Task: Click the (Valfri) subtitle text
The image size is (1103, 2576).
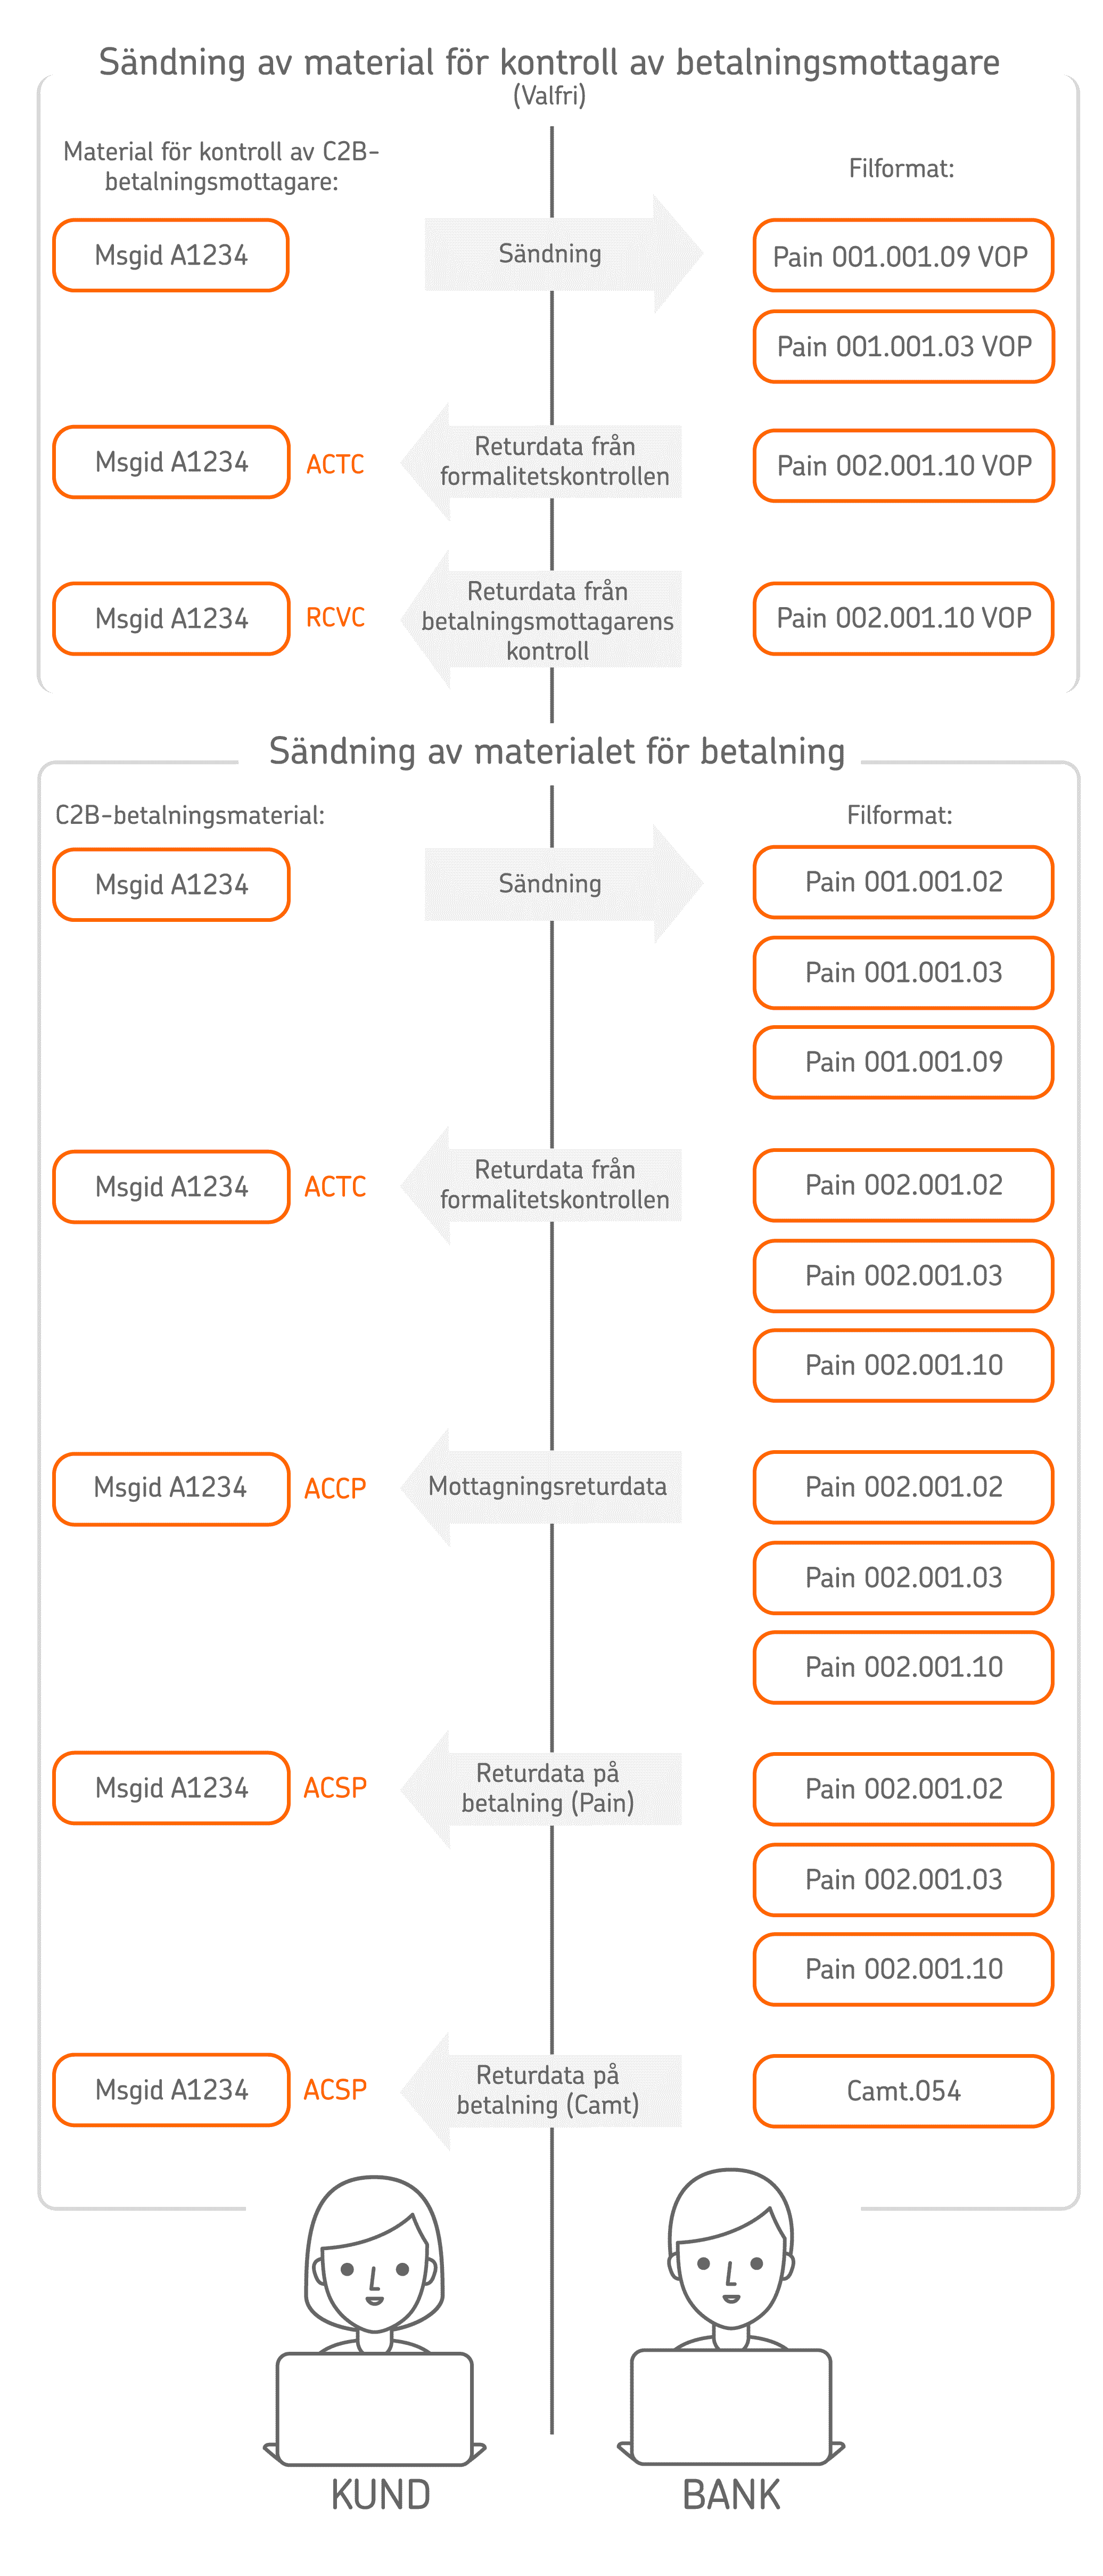Action: pyautogui.click(x=549, y=96)
